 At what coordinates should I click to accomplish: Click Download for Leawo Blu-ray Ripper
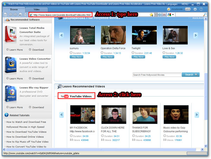click(x=37, y=107)
